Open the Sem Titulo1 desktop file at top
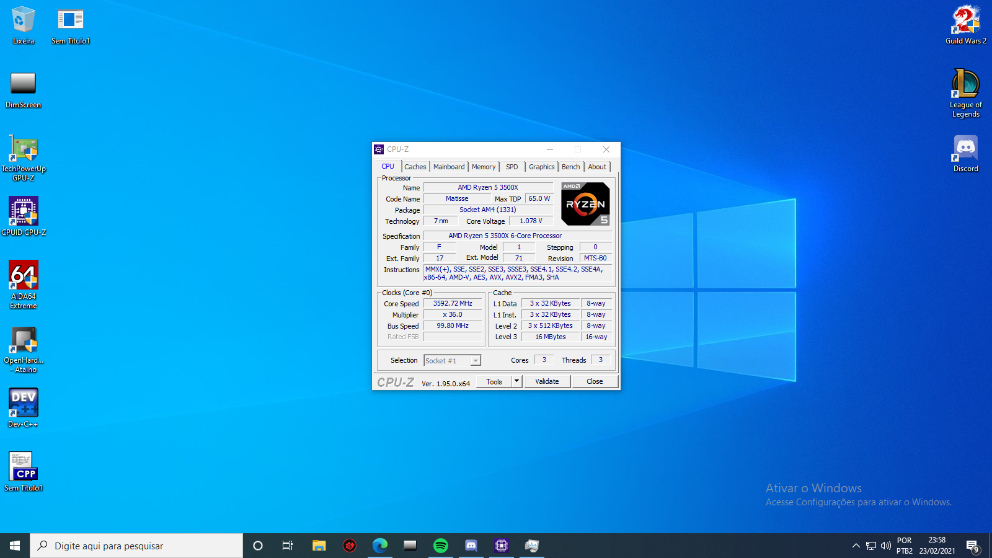Image resolution: width=992 pixels, height=558 pixels. click(71, 25)
